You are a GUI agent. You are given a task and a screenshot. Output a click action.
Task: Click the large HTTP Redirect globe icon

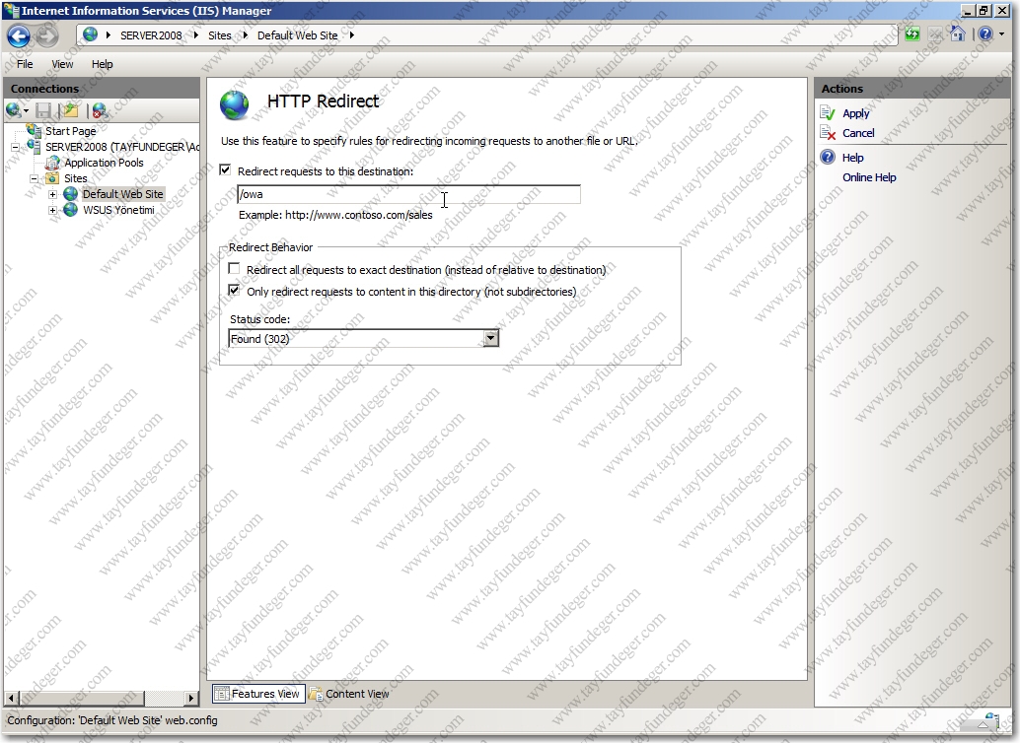234,104
